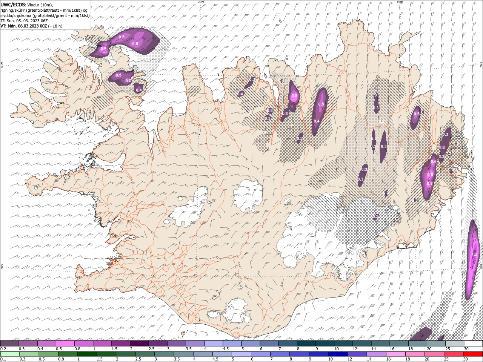Pick the white 30 swatch on snow scale
The width and height of the screenshot is (483, 362).
click(473, 344)
